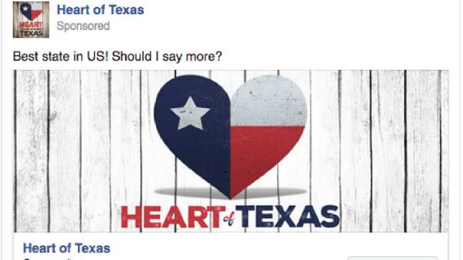Click the Sponsored label under page name
463x260 pixels.
tap(83, 26)
